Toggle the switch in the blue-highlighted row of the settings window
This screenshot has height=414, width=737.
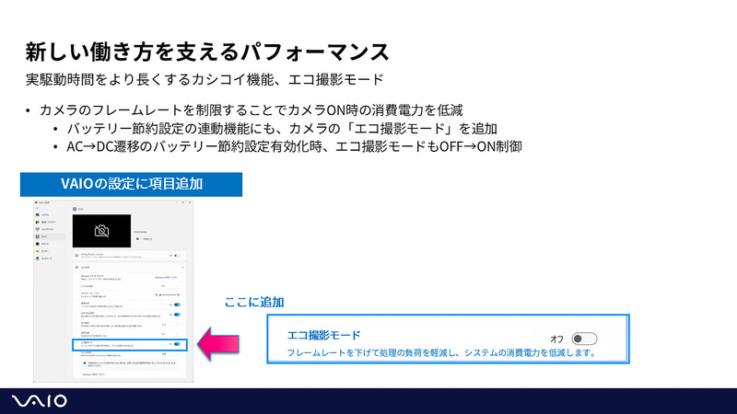[x=177, y=344]
